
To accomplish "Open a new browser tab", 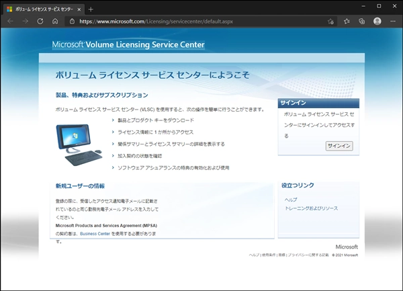I will (x=91, y=9).
